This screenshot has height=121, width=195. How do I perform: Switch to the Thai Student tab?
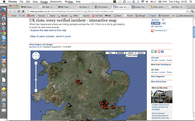point(103,7)
